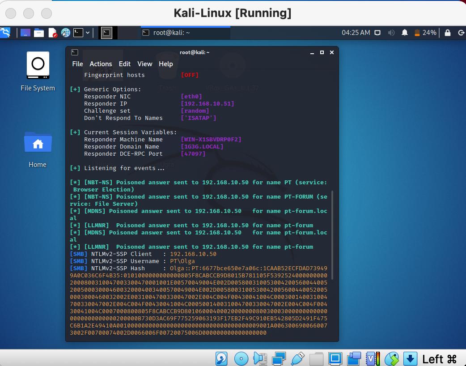
Task: Click the NTLMv2 username PT\Olga
Action: (x=182, y=261)
